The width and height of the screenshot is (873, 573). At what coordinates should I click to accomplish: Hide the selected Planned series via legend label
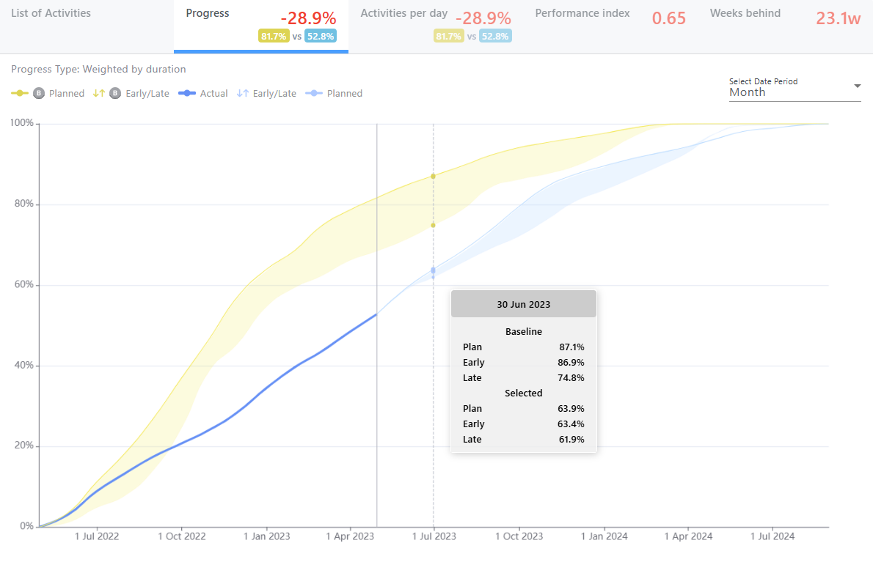[345, 93]
